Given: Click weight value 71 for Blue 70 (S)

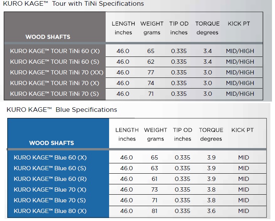Looking at the screenshot, I should pos(154,200).
